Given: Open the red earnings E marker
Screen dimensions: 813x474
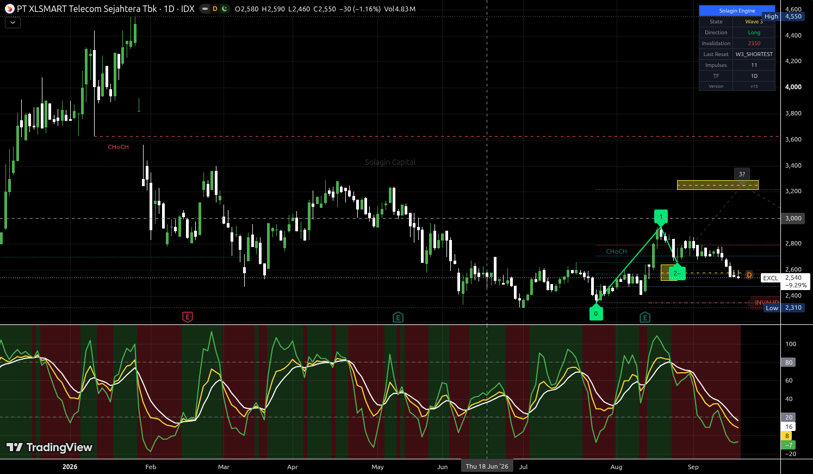Looking at the screenshot, I should pyautogui.click(x=187, y=317).
